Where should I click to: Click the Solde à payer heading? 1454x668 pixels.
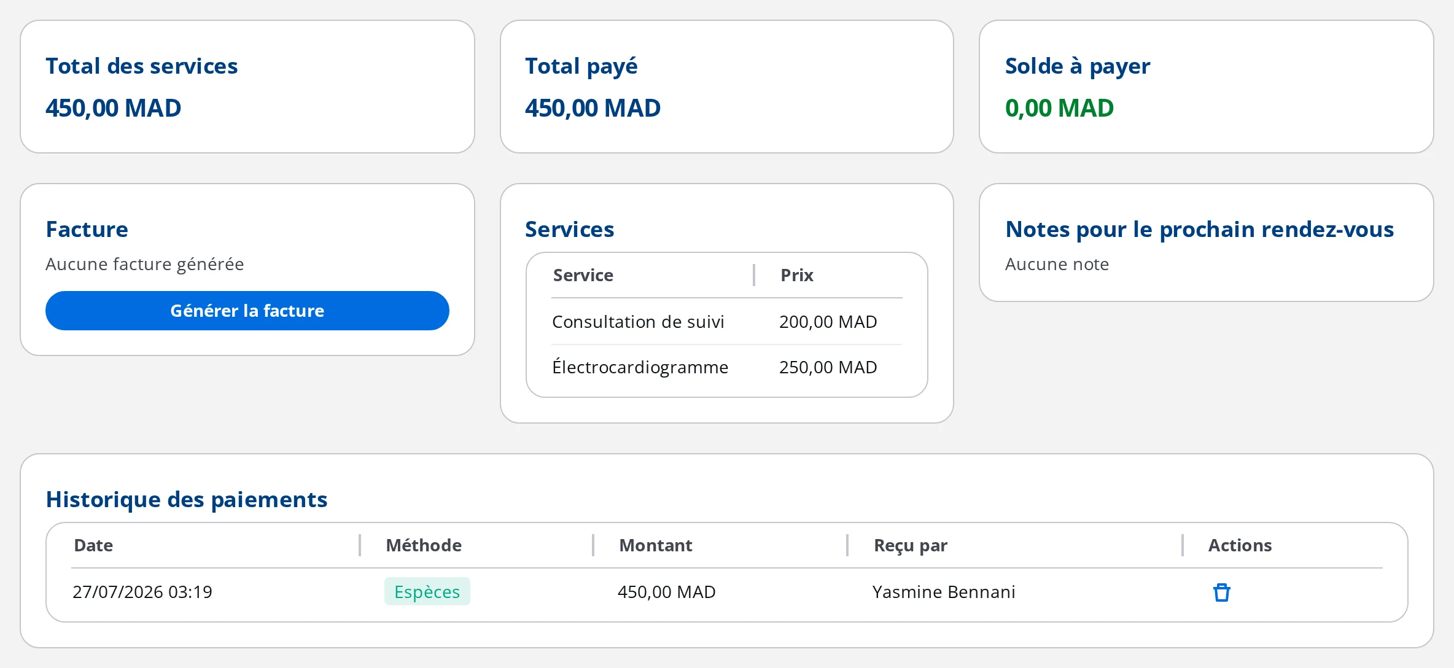click(1078, 66)
